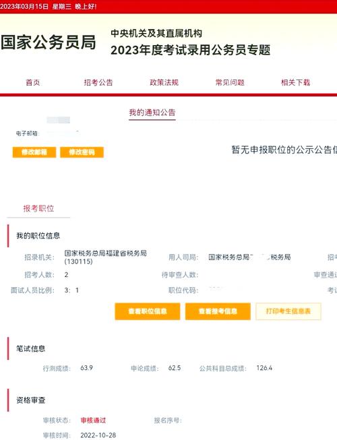Screen dimensions: 337x440
Task: Select the 我的通知公告 tab
Action: pyautogui.click(x=152, y=113)
